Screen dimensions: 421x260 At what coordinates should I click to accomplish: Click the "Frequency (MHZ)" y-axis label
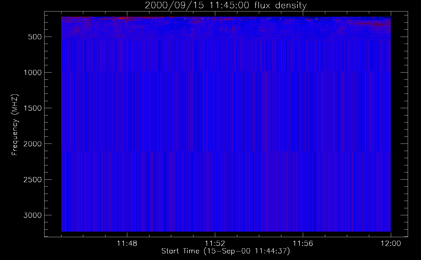click(x=15, y=125)
